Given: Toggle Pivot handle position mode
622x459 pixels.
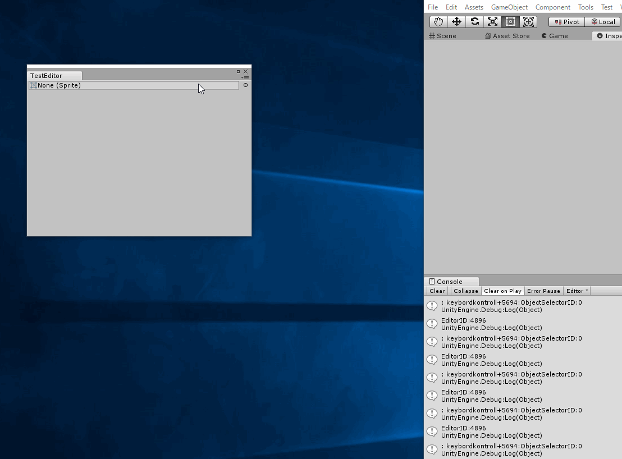Looking at the screenshot, I should pos(566,21).
